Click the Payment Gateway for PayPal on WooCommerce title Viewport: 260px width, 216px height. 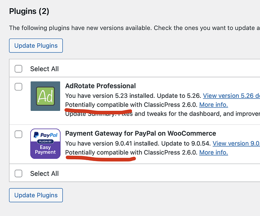coord(141,133)
